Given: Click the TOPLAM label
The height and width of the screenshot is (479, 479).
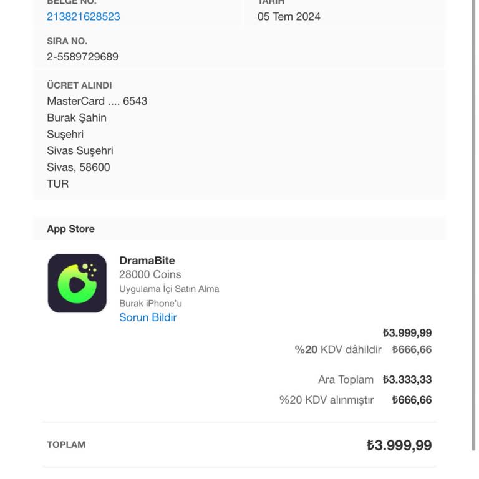Looking at the screenshot, I should point(66,445).
